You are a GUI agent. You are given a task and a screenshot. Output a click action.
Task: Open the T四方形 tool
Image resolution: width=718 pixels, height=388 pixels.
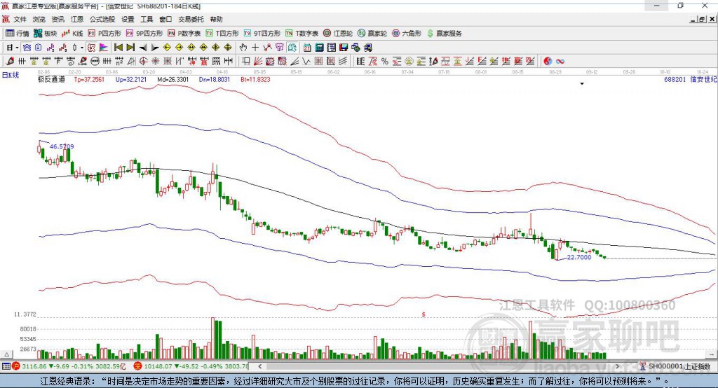[222, 34]
